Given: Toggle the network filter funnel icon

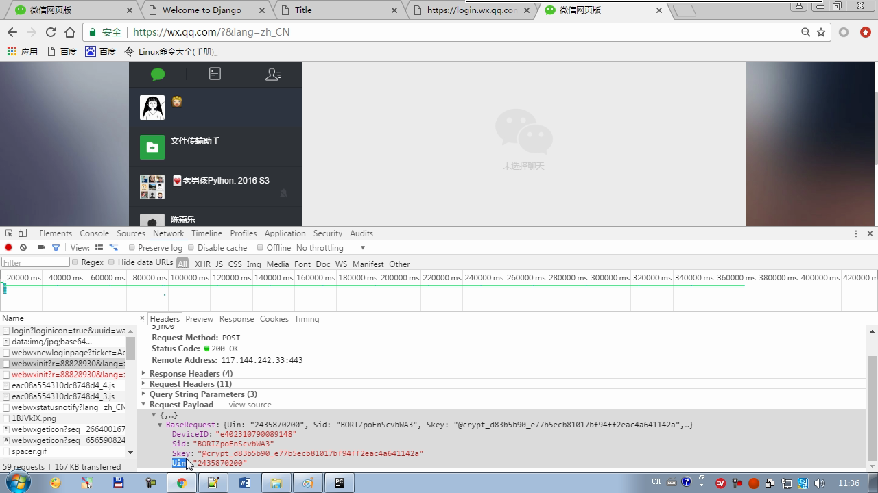Looking at the screenshot, I should 56,248.
